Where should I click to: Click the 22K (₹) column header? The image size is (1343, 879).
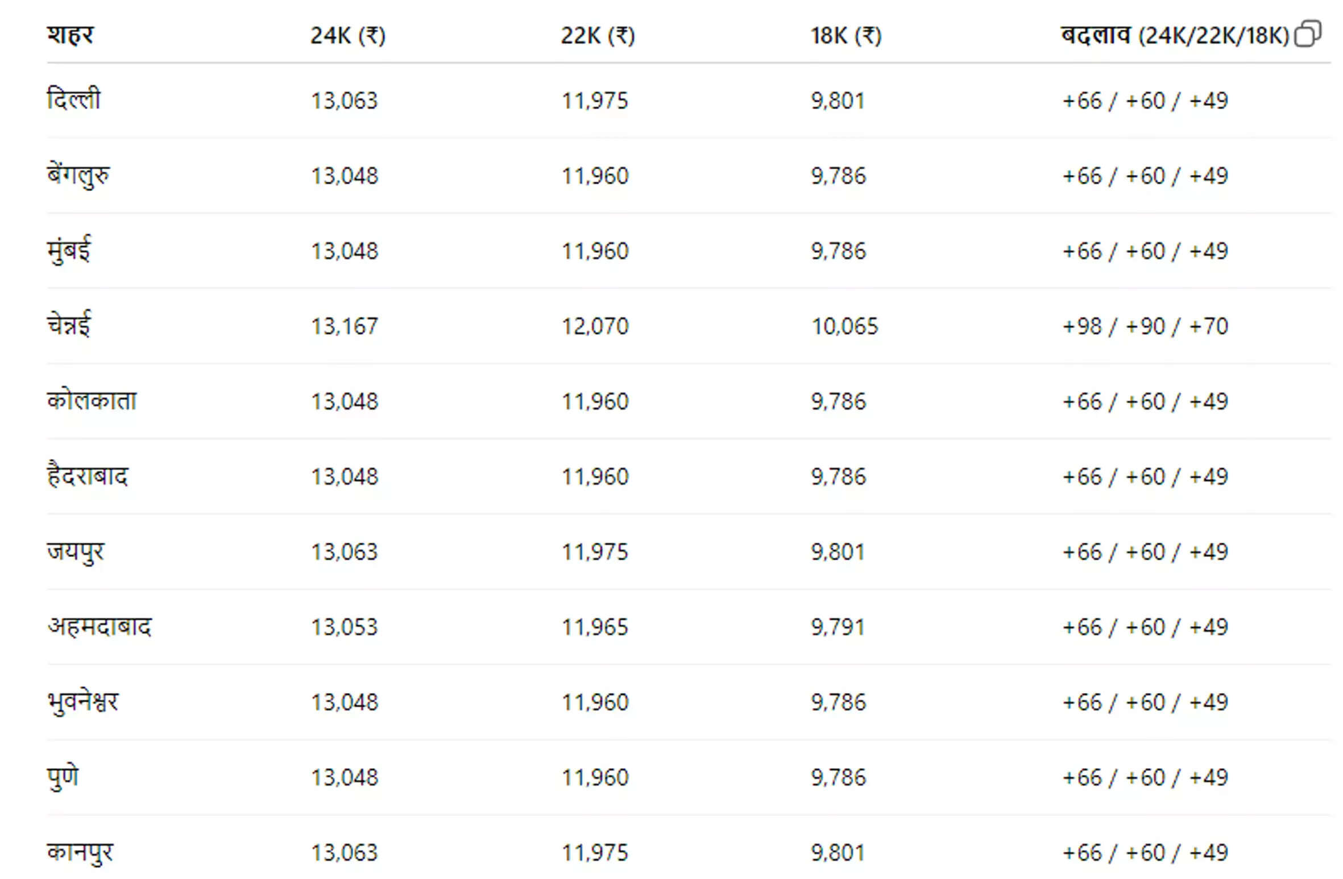598,36
